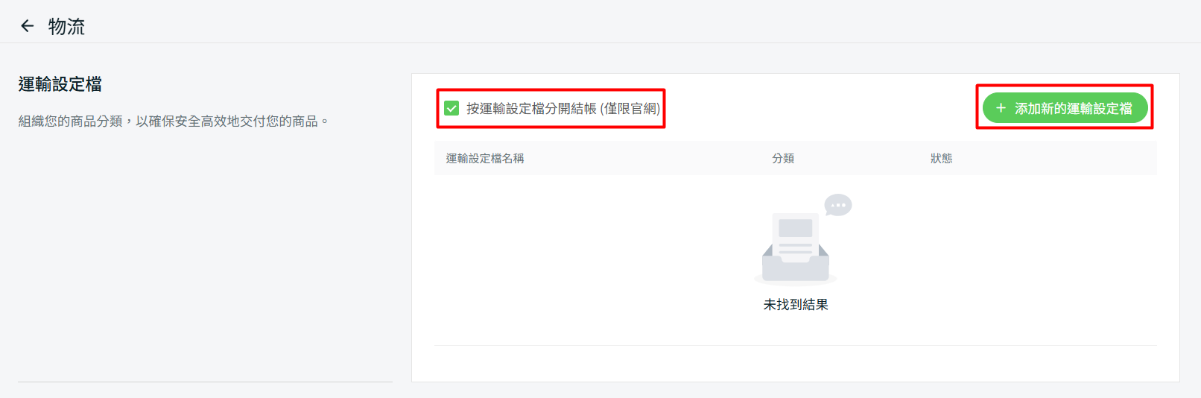Select the 分類 column header
This screenshot has height=398, width=1201.
[783, 158]
